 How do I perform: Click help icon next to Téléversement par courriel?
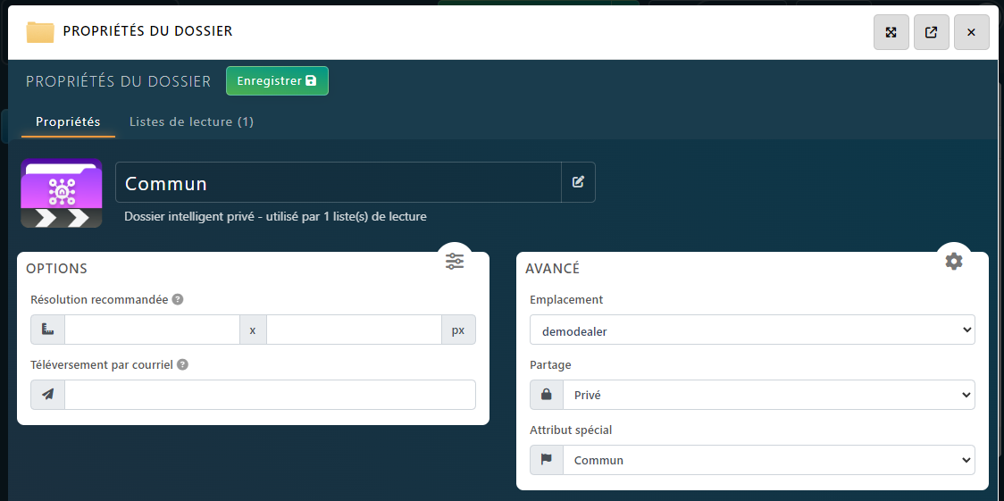182,365
